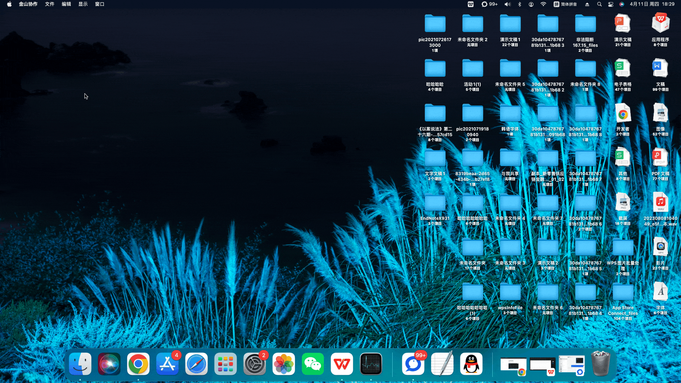Image resolution: width=681 pixels, height=383 pixels.
Task: Open the 窗口 menu
Action: click(100, 4)
